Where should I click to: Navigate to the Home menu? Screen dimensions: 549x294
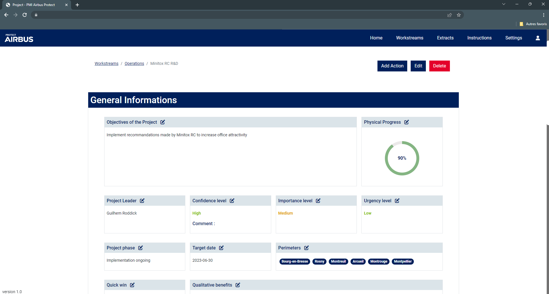click(376, 38)
